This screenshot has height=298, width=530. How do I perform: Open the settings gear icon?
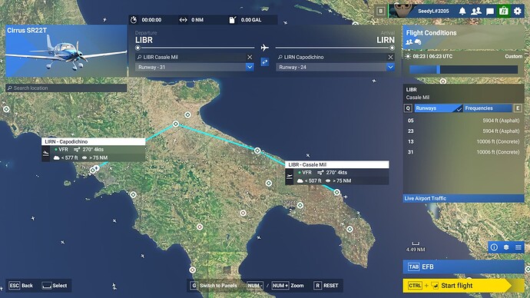pos(518,12)
